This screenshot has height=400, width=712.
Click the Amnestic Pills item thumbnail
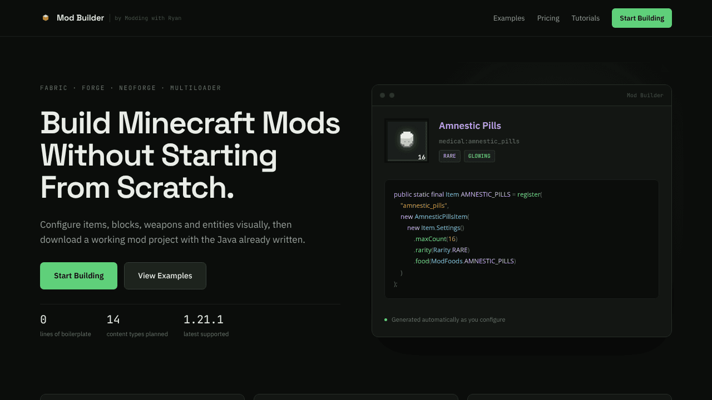(407, 141)
